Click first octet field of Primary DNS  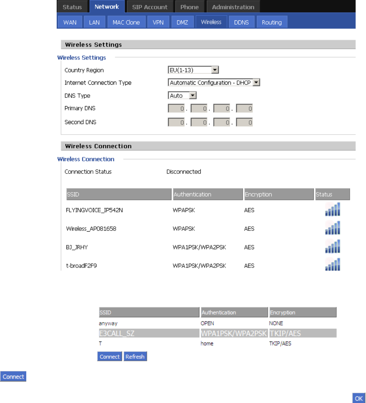(176, 109)
